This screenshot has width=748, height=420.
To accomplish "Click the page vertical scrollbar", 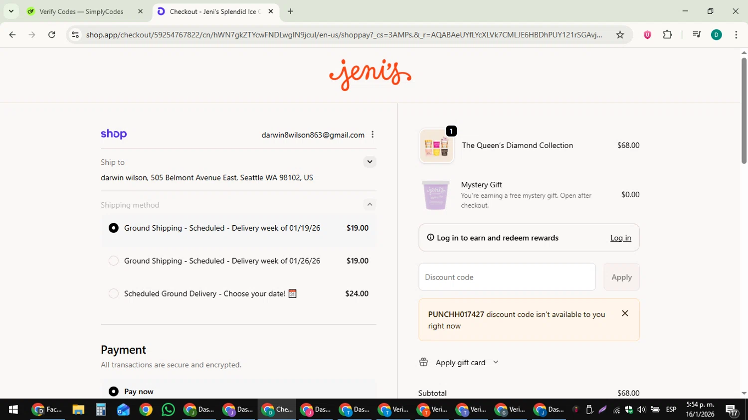I will click(744, 111).
